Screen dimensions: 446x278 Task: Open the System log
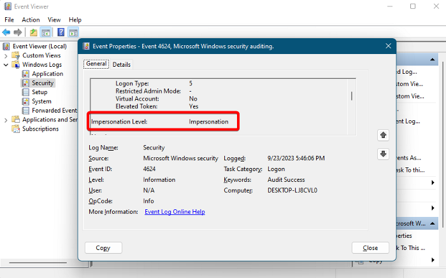(x=41, y=101)
